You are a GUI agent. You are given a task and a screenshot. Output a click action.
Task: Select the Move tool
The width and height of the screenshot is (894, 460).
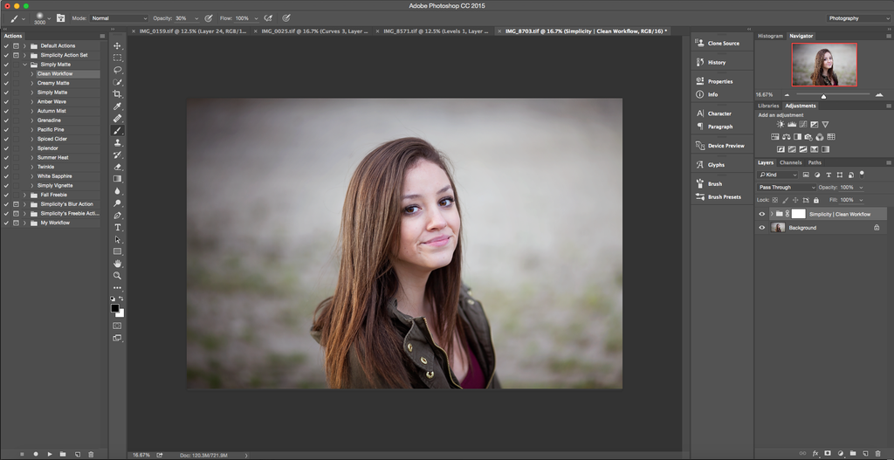[118, 45]
